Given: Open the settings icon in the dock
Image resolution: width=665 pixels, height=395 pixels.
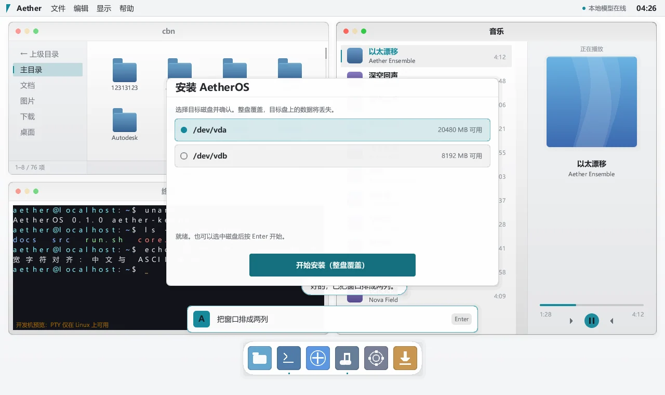Looking at the screenshot, I should click(x=376, y=358).
